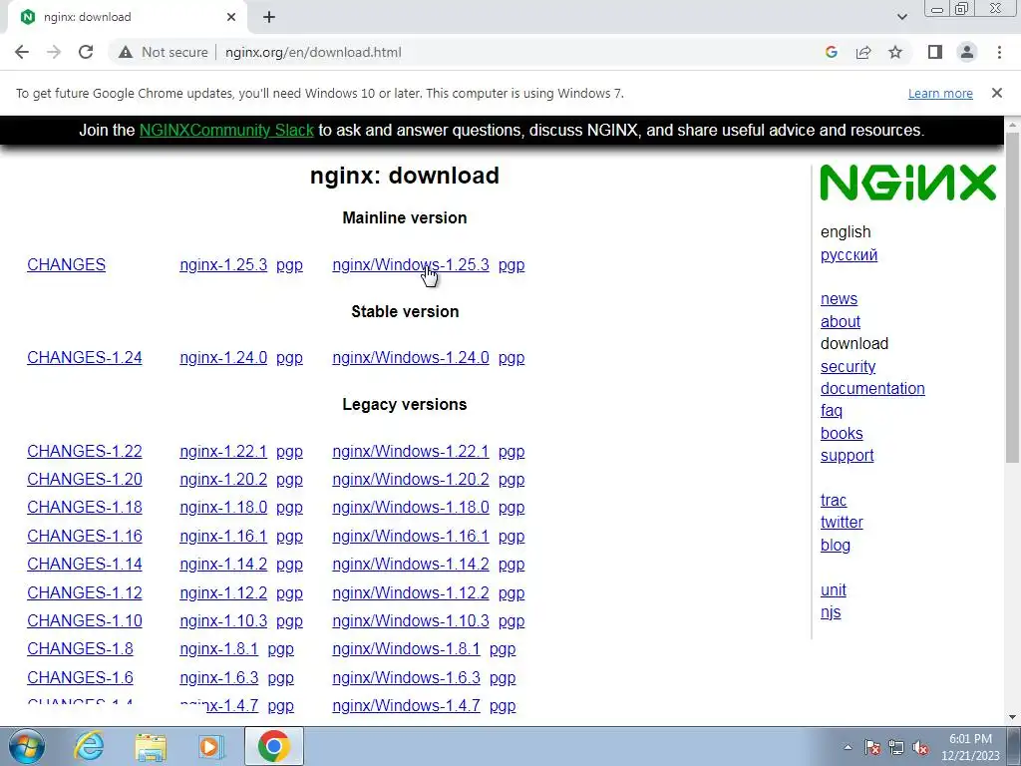This screenshot has width=1021, height=766.
Task: Click the Google icon in address bar
Action: [831, 52]
